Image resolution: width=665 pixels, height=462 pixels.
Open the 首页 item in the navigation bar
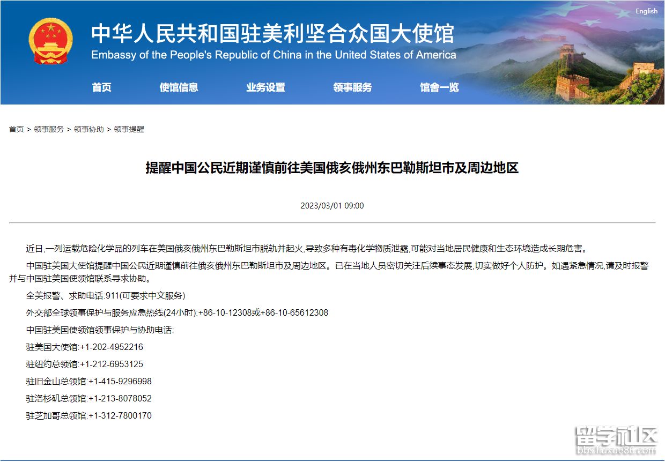pyautogui.click(x=101, y=87)
